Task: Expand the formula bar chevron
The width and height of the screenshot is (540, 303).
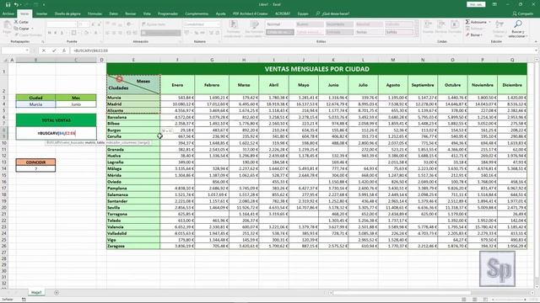Action: point(537,50)
